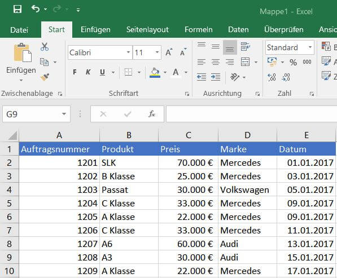Select the Format Painter brush
This screenshot has height=278, width=337.
click(x=45, y=77)
